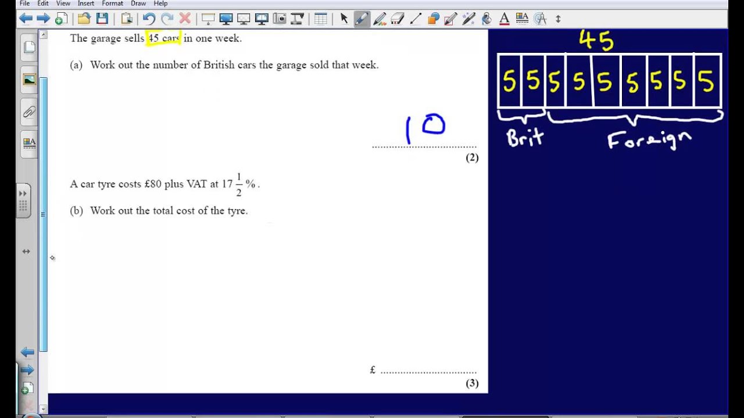Viewport: 744px width, 418px height.
Task: Open the document camera tool
Action: click(x=298, y=19)
